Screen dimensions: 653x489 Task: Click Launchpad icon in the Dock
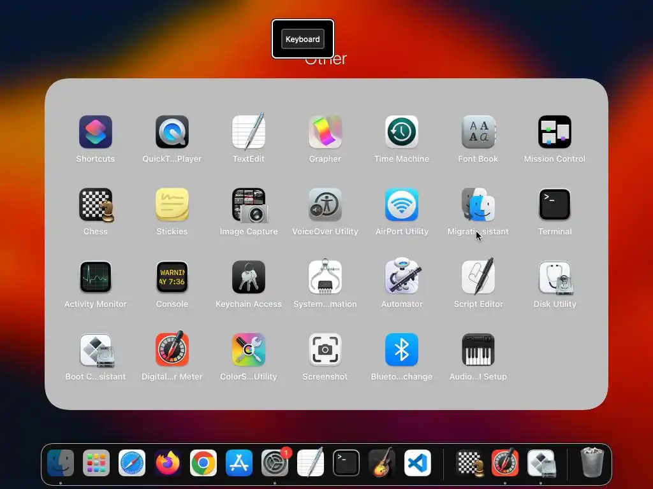coord(96,463)
